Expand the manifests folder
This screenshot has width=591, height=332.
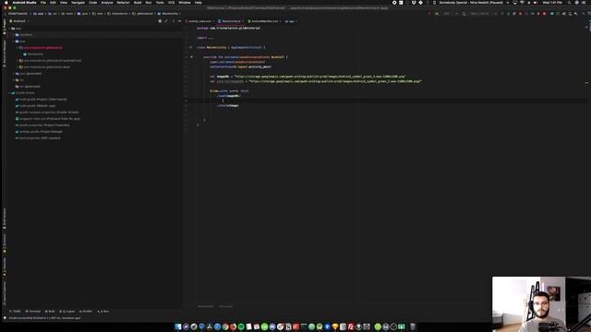click(14, 35)
